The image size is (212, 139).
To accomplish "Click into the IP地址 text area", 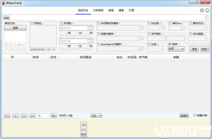I will tap(43, 36).
